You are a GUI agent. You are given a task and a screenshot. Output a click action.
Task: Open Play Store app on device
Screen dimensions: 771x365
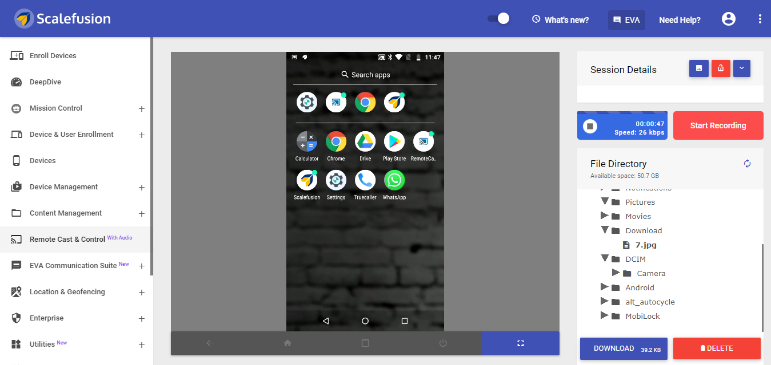pos(394,147)
